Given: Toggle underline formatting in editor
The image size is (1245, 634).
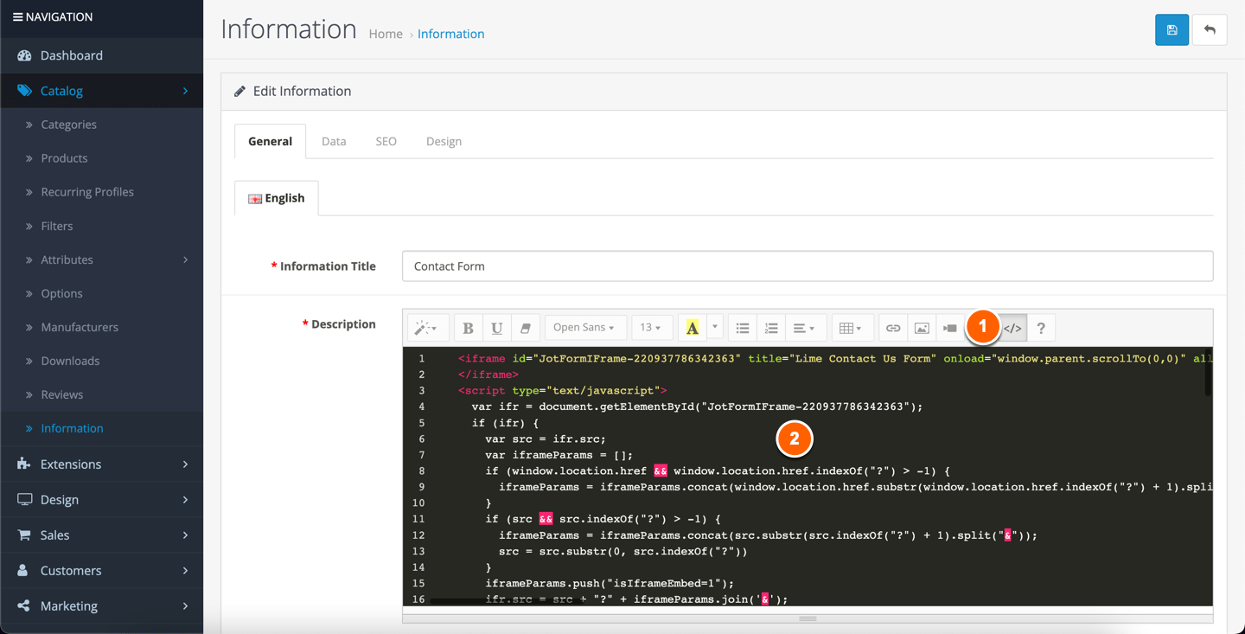Looking at the screenshot, I should [496, 329].
